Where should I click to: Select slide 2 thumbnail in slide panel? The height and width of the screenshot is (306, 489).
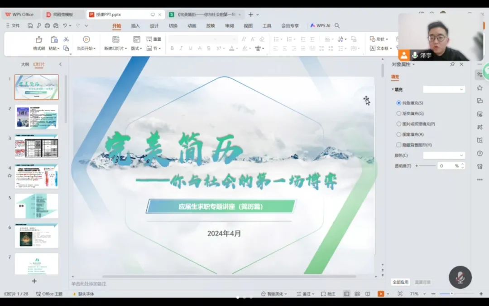[36, 117]
